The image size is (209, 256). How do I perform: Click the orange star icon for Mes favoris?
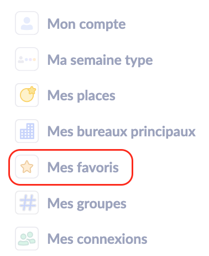[27, 167]
